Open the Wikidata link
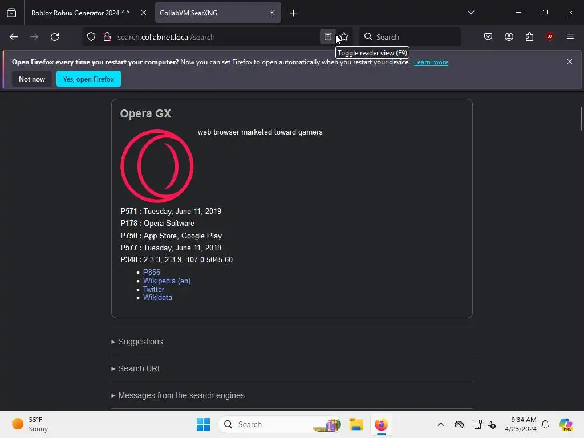Image resolution: width=584 pixels, height=438 pixels. click(157, 298)
